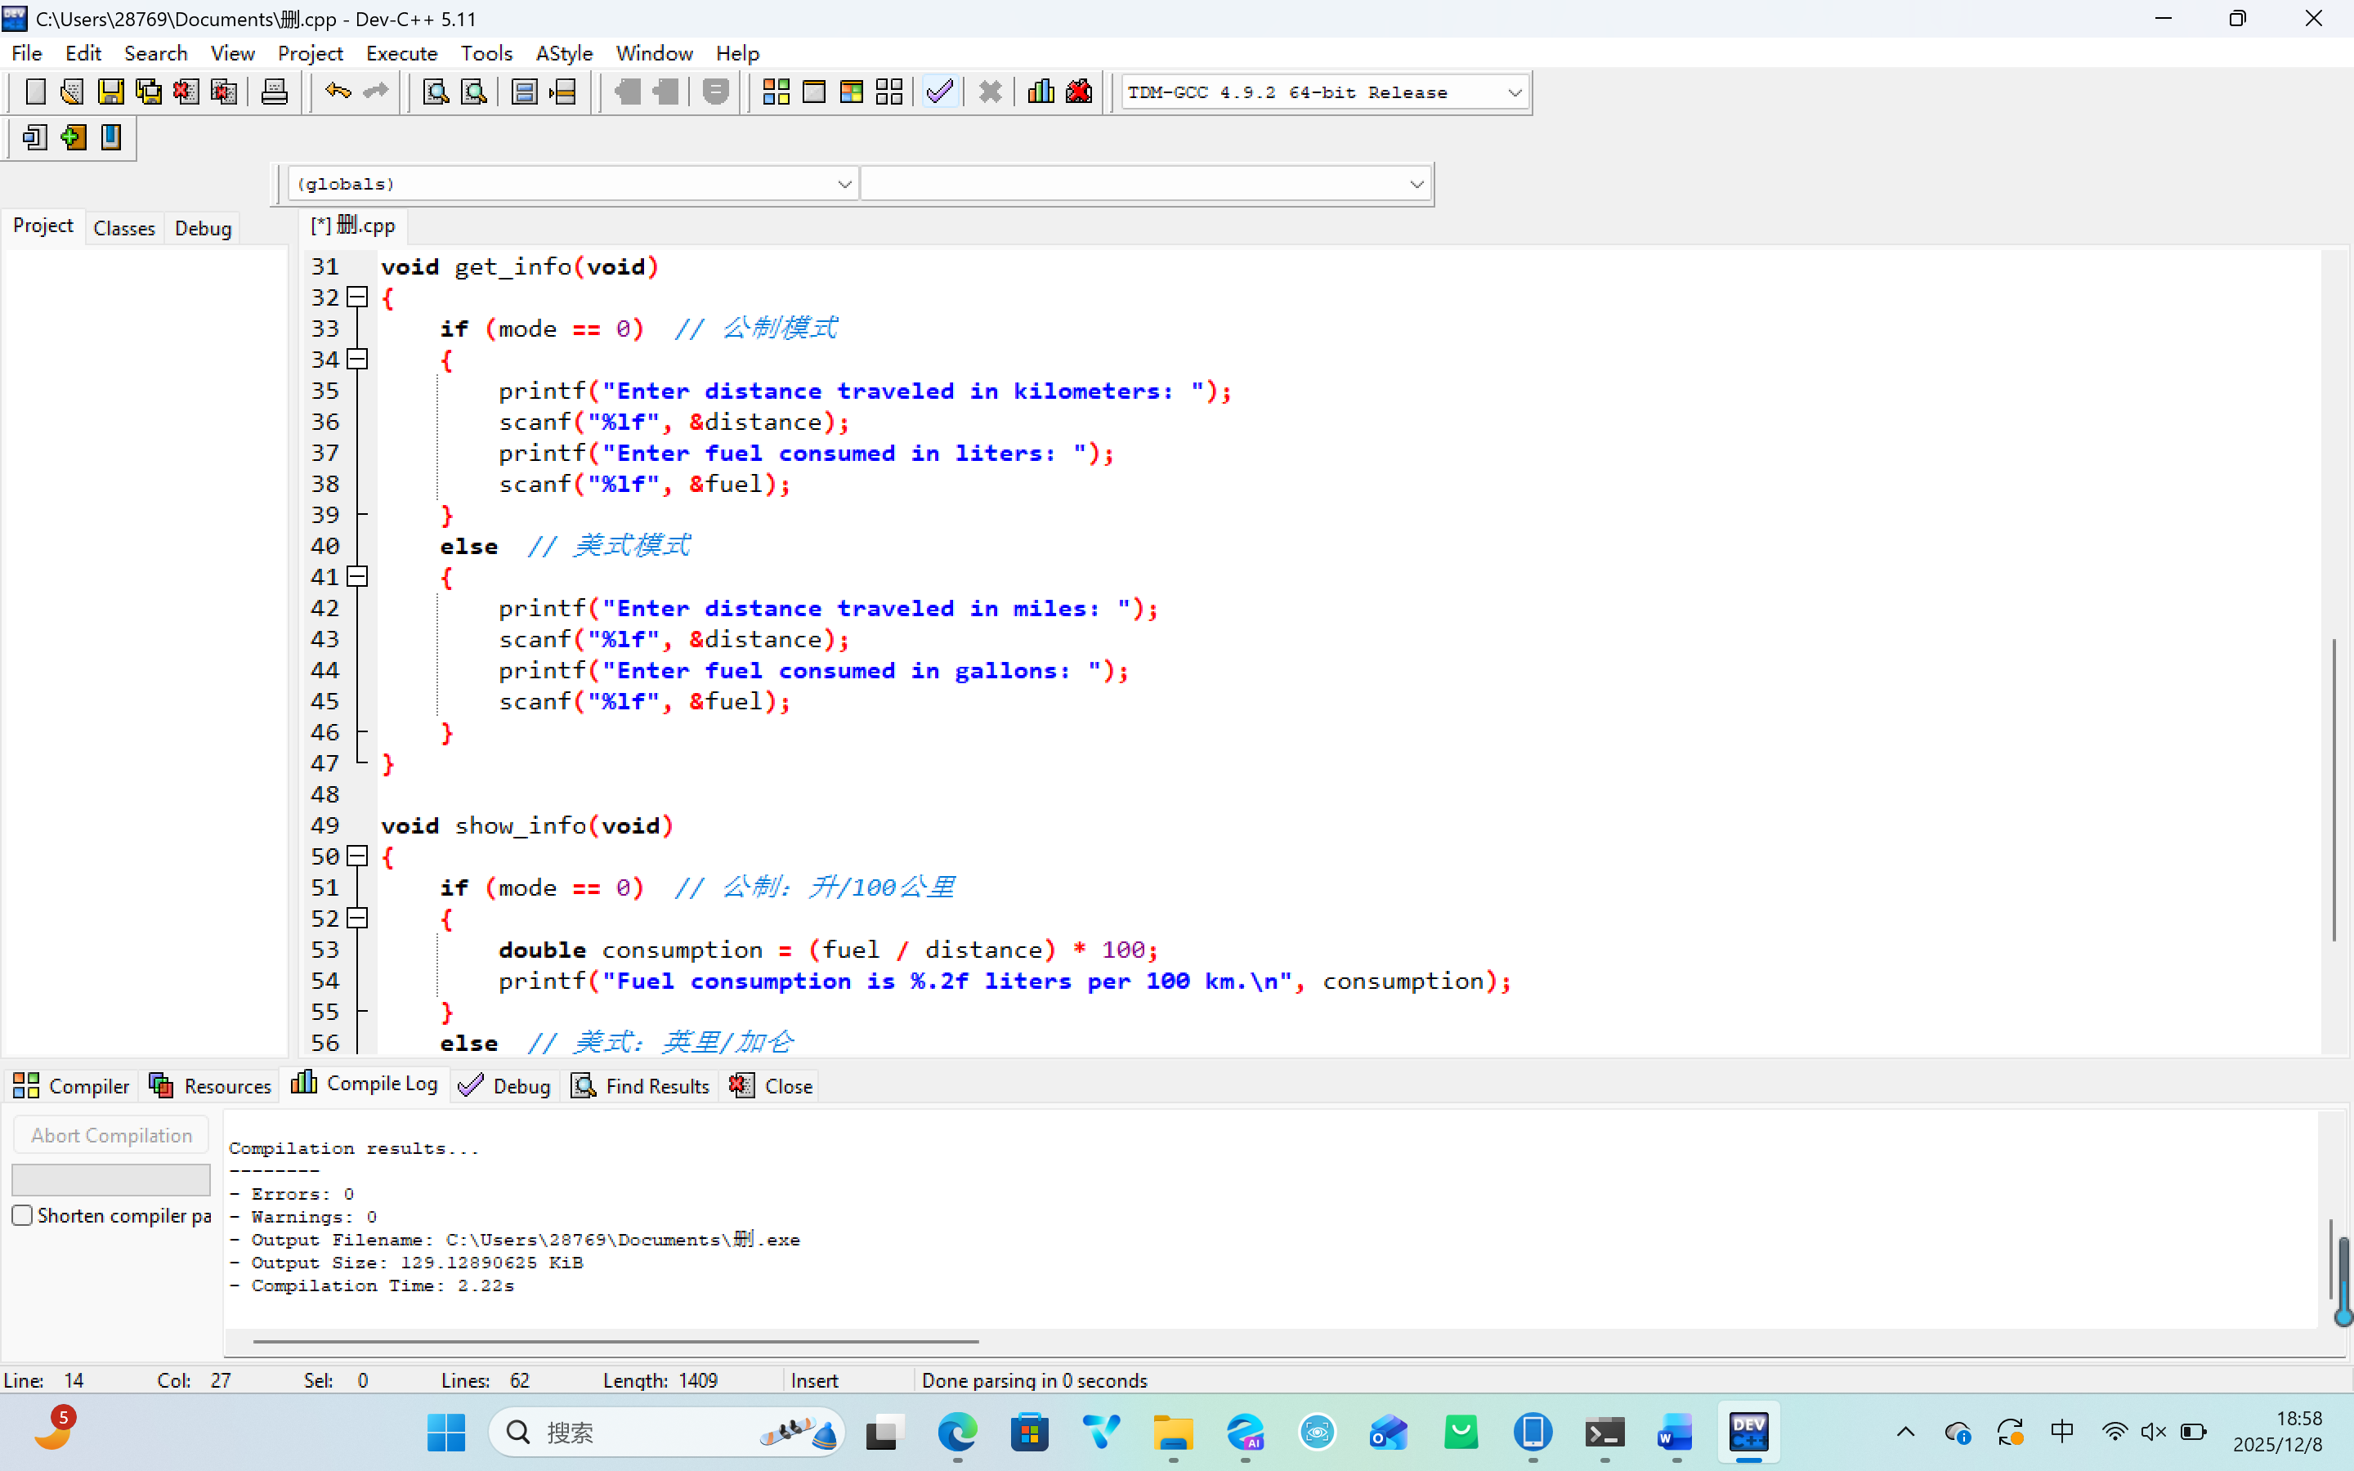
Task: Click the Profile Analysis bar chart icon
Action: pyautogui.click(x=1041, y=92)
